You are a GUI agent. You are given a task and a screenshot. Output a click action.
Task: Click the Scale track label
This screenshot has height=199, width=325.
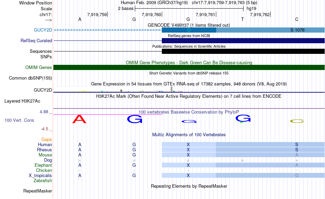tap(46, 9)
